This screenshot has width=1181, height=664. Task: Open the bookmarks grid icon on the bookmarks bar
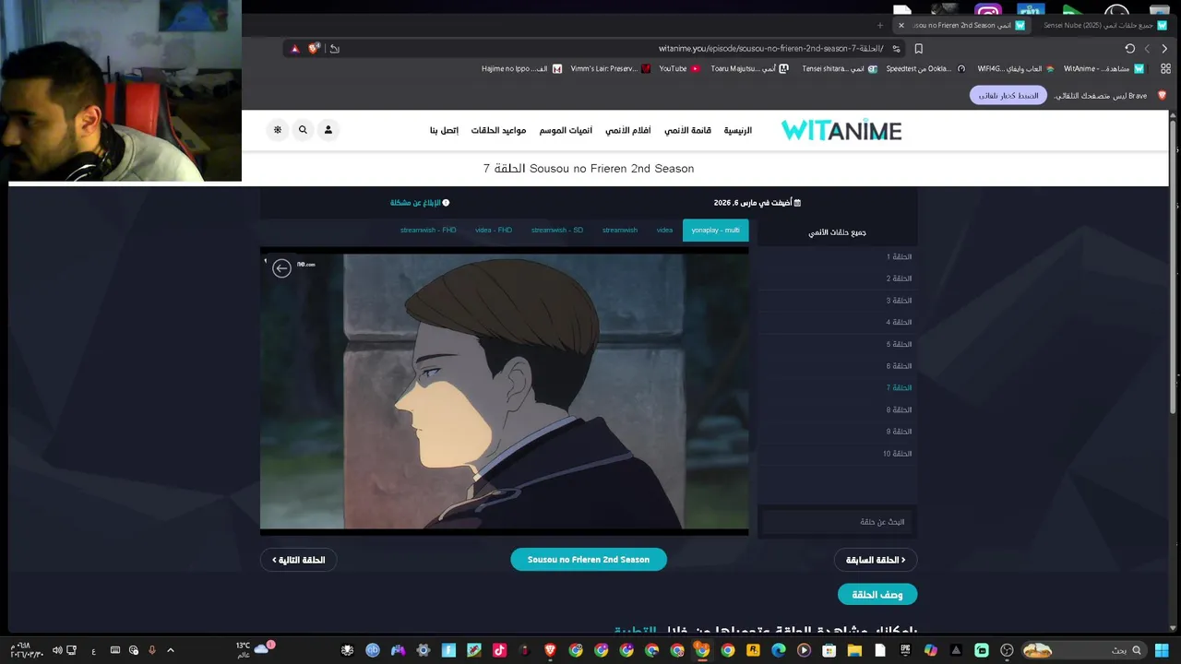[1165, 69]
